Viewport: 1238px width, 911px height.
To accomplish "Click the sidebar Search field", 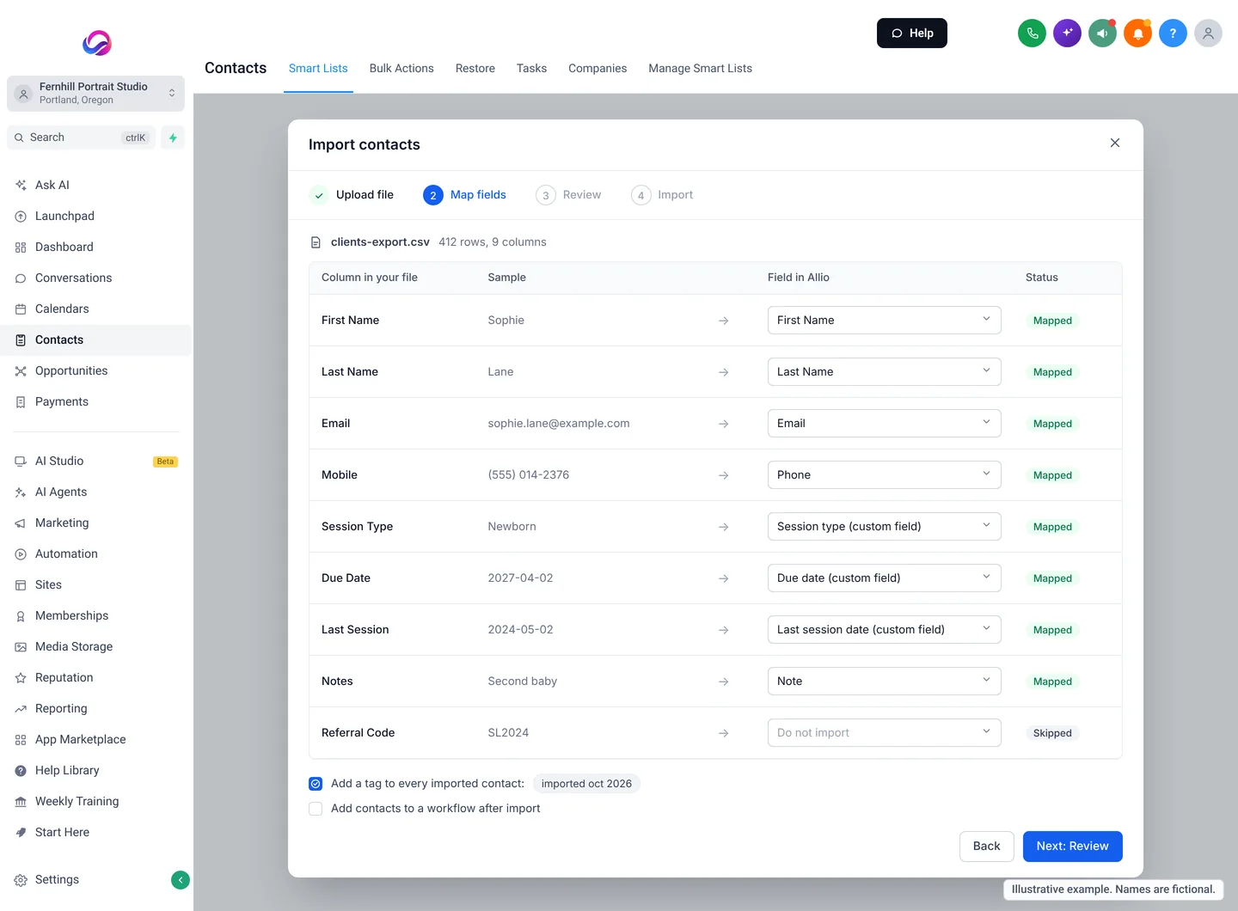I will click(81, 138).
